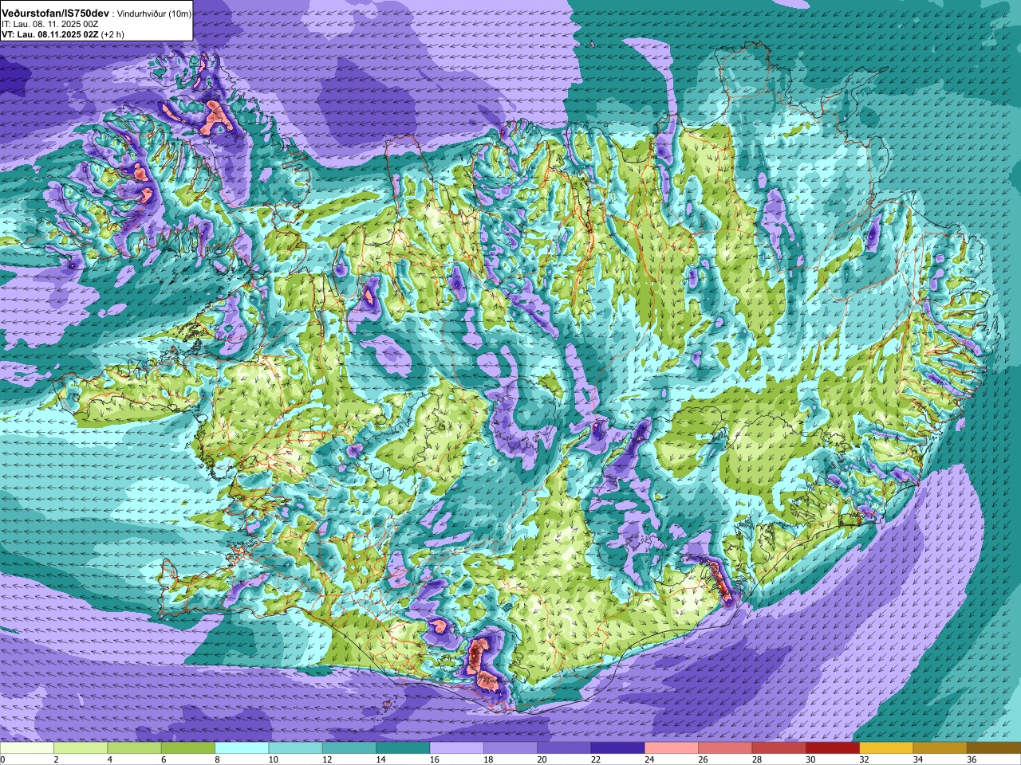Click the 18–20 medium purple legend swatch
The image size is (1021, 765).
(x=510, y=748)
